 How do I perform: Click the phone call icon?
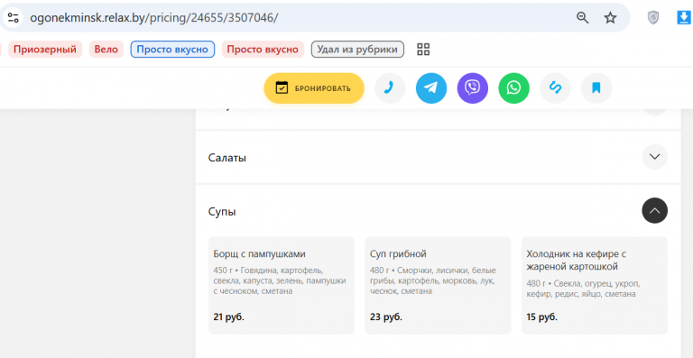pyautogui.click(x=390, y=88)
